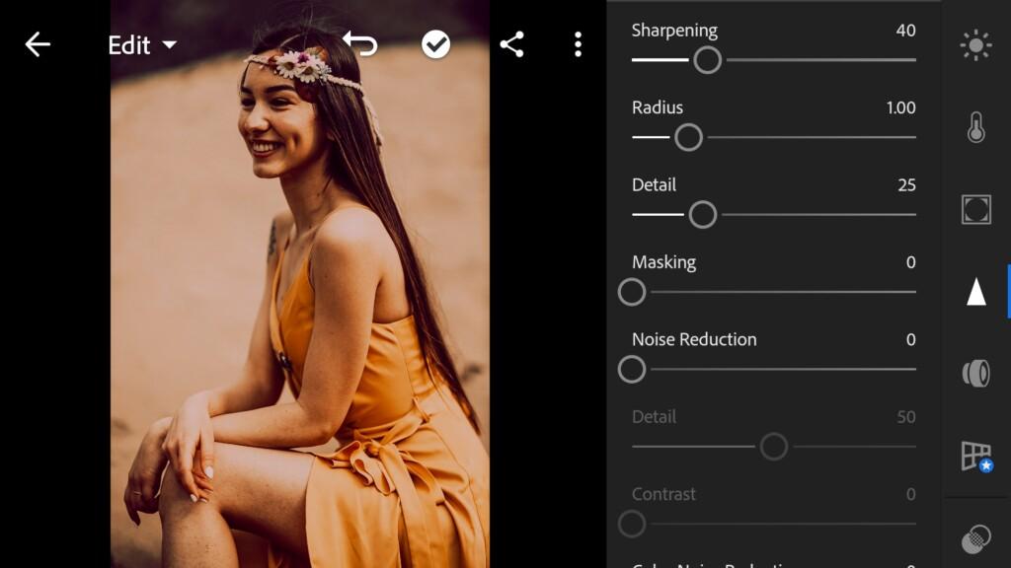Viewport: 1011px width, 568px height.
Task: Open the Optics panel lens icon
Action: 976,373
